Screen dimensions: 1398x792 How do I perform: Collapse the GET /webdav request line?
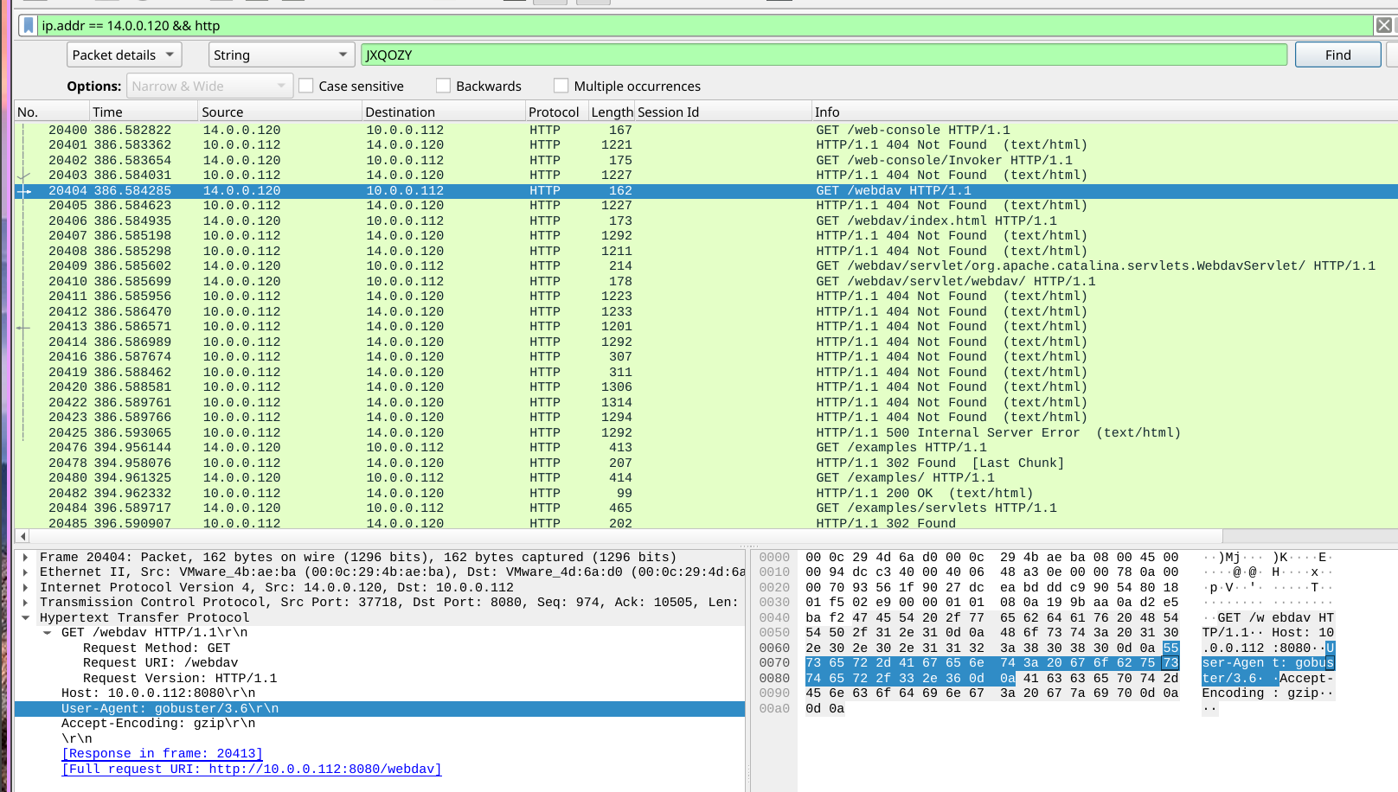[48, 633]
